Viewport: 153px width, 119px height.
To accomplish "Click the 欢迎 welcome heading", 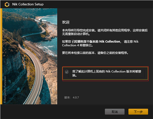I will pyautogui.click(x=66, y=22).
